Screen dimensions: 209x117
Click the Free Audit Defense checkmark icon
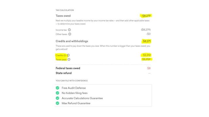[x=57, y=88]
